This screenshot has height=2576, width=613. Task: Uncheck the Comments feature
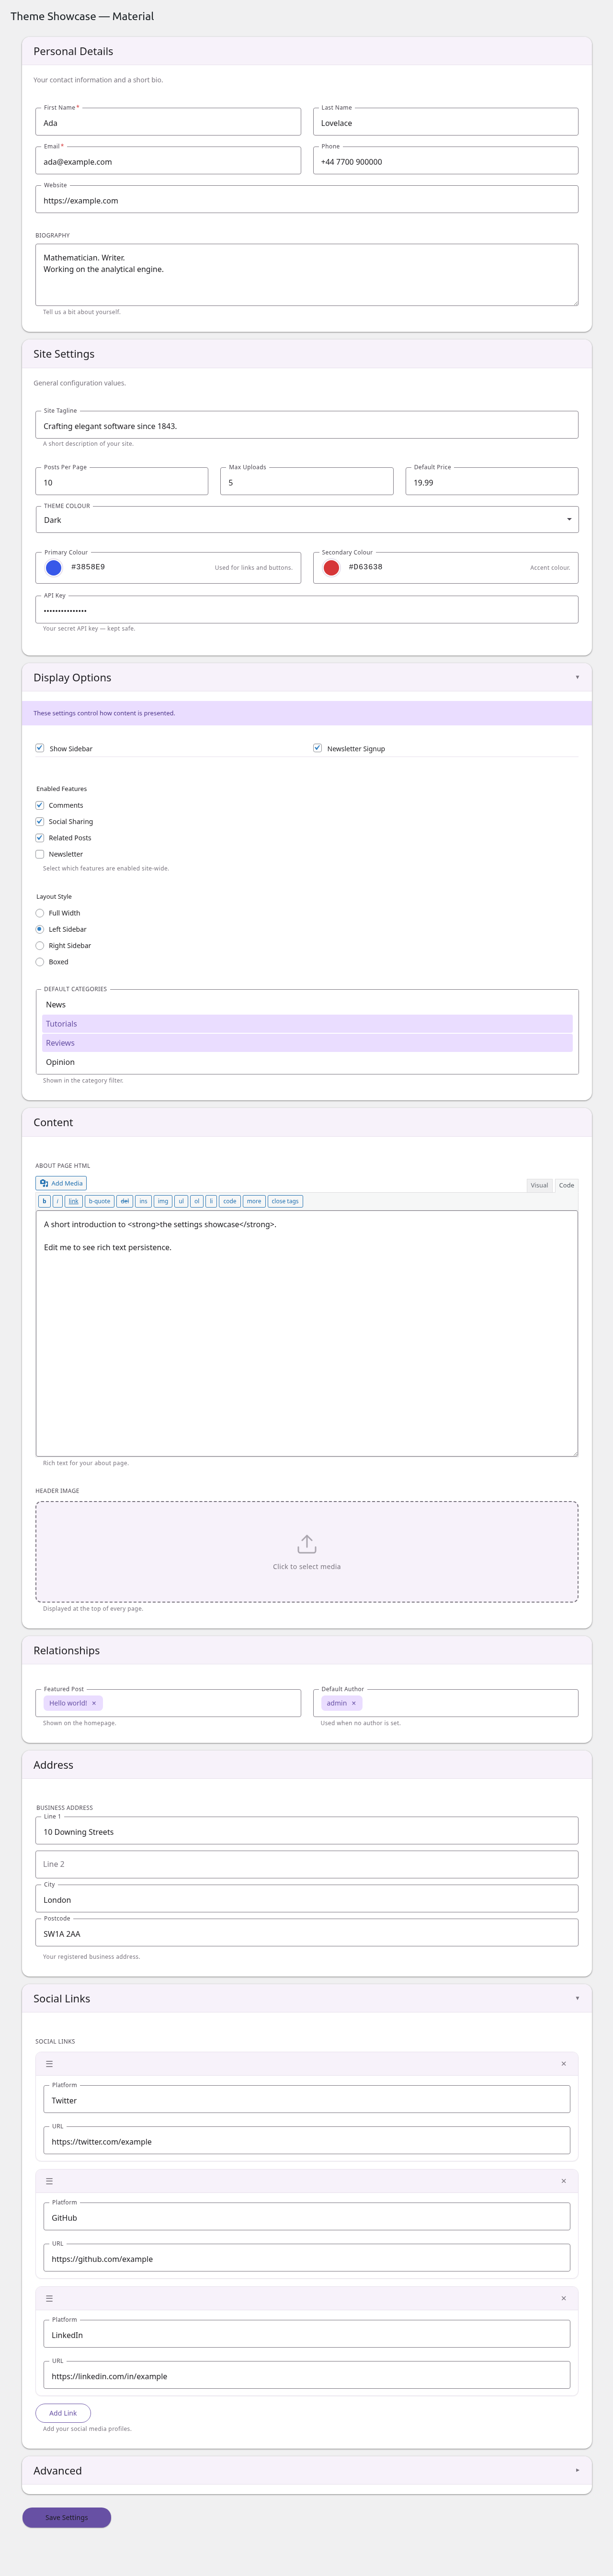(x=40, y=805)
